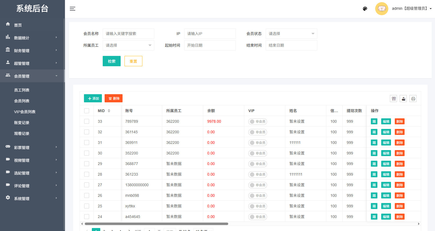Open the 所属员工 dropdown
Viewport: 435px width, 231px height.
128,45
